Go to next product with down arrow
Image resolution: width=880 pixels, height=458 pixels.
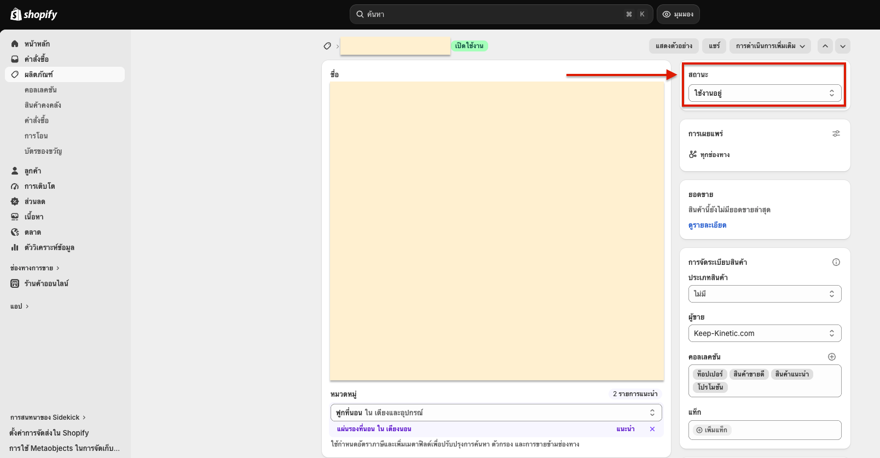point(843,46)
